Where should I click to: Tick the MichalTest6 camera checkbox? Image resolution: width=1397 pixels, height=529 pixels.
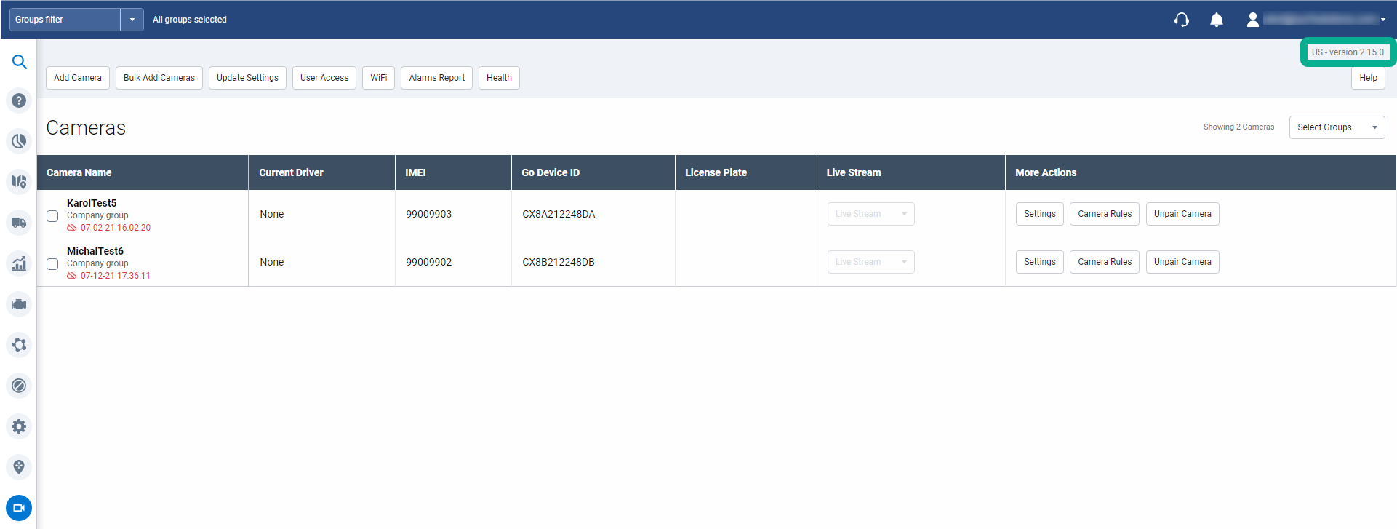pos(52,264)
